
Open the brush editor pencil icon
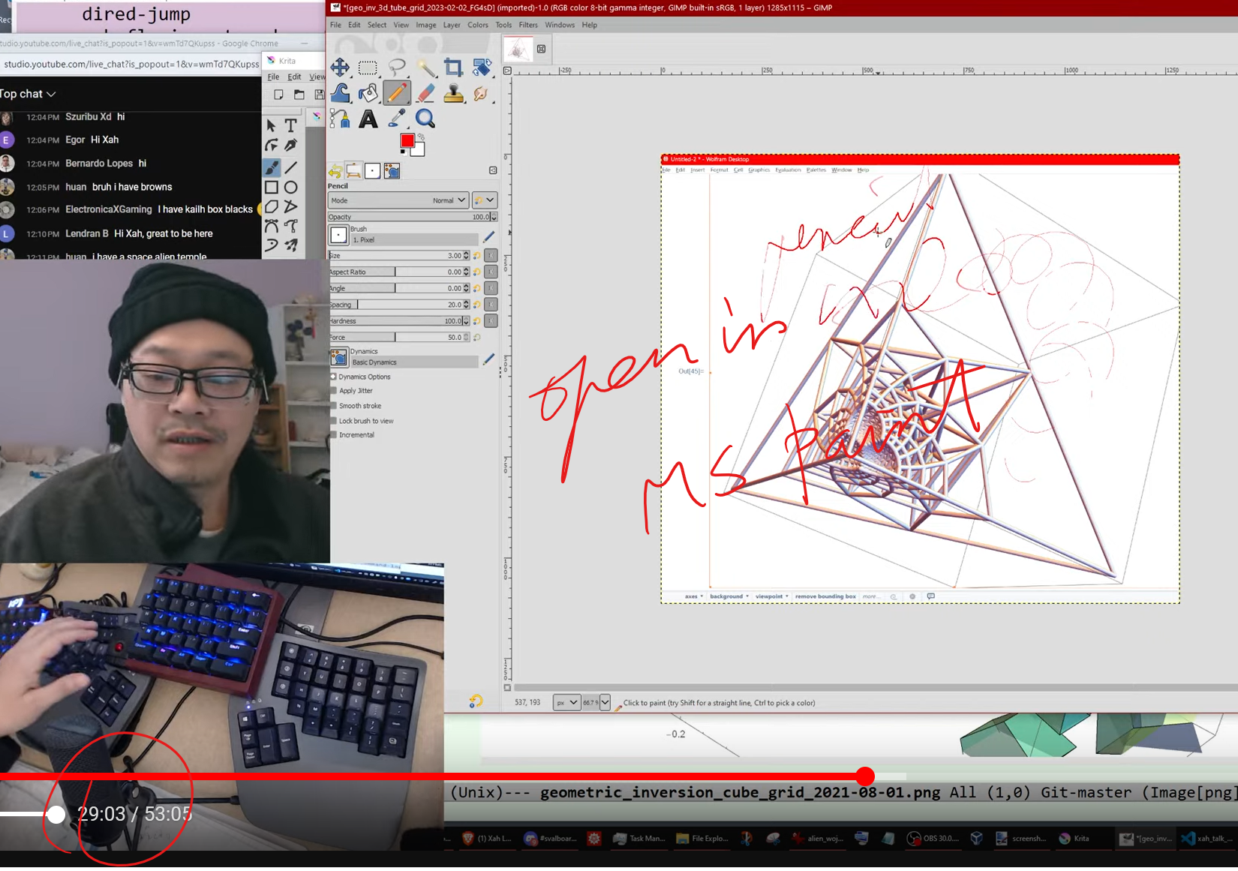coord(489,236)
